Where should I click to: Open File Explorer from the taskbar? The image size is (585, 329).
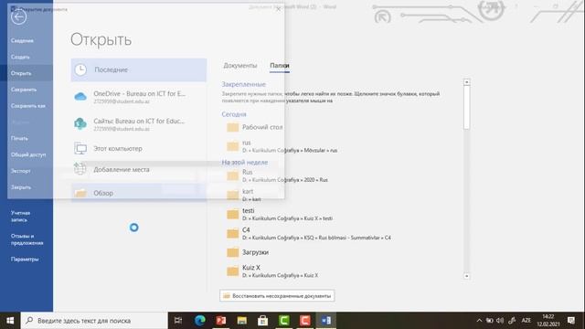(241, 321)
